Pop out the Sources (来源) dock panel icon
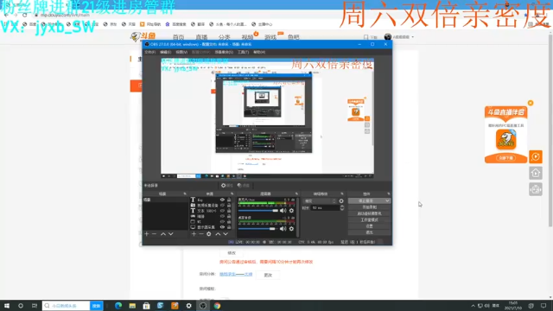 [x=232, y=194]
